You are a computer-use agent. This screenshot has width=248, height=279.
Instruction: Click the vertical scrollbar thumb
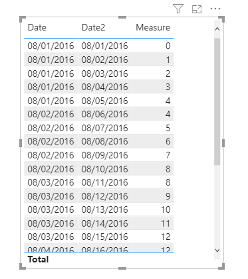point(217,101)
